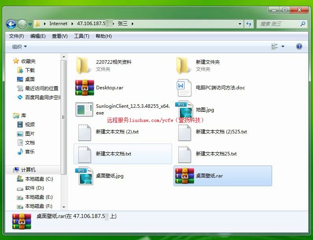Select the SunloginClient installer exe icon

[x=85, y=109]
